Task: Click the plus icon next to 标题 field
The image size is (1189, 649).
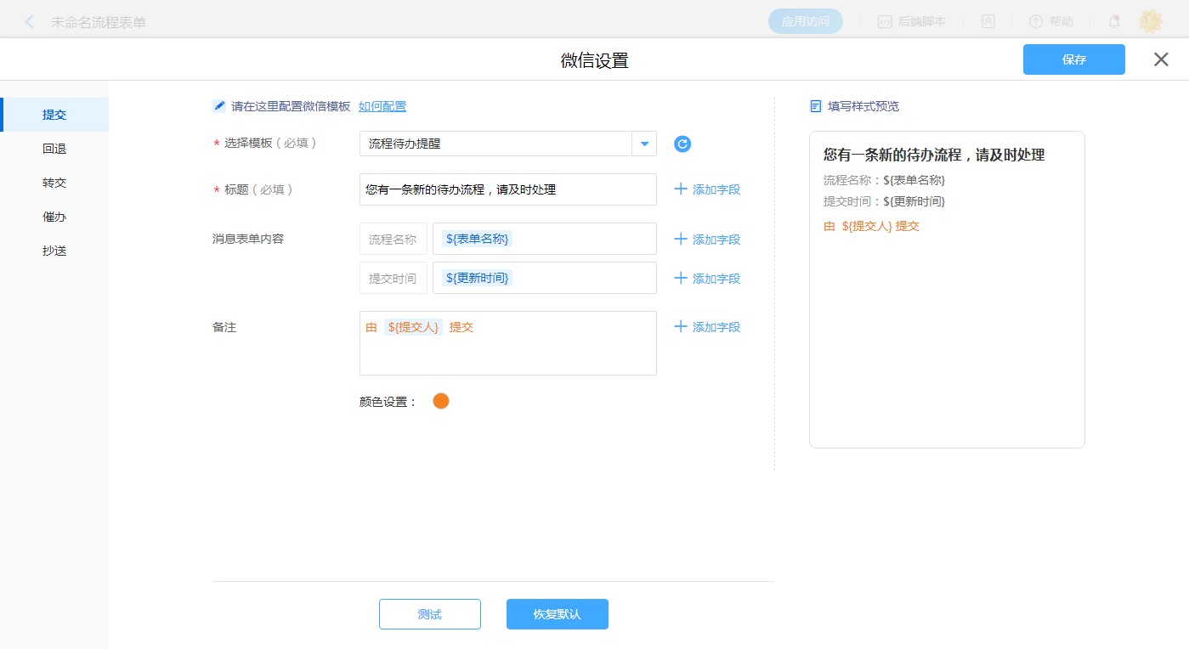Action: 681,189
